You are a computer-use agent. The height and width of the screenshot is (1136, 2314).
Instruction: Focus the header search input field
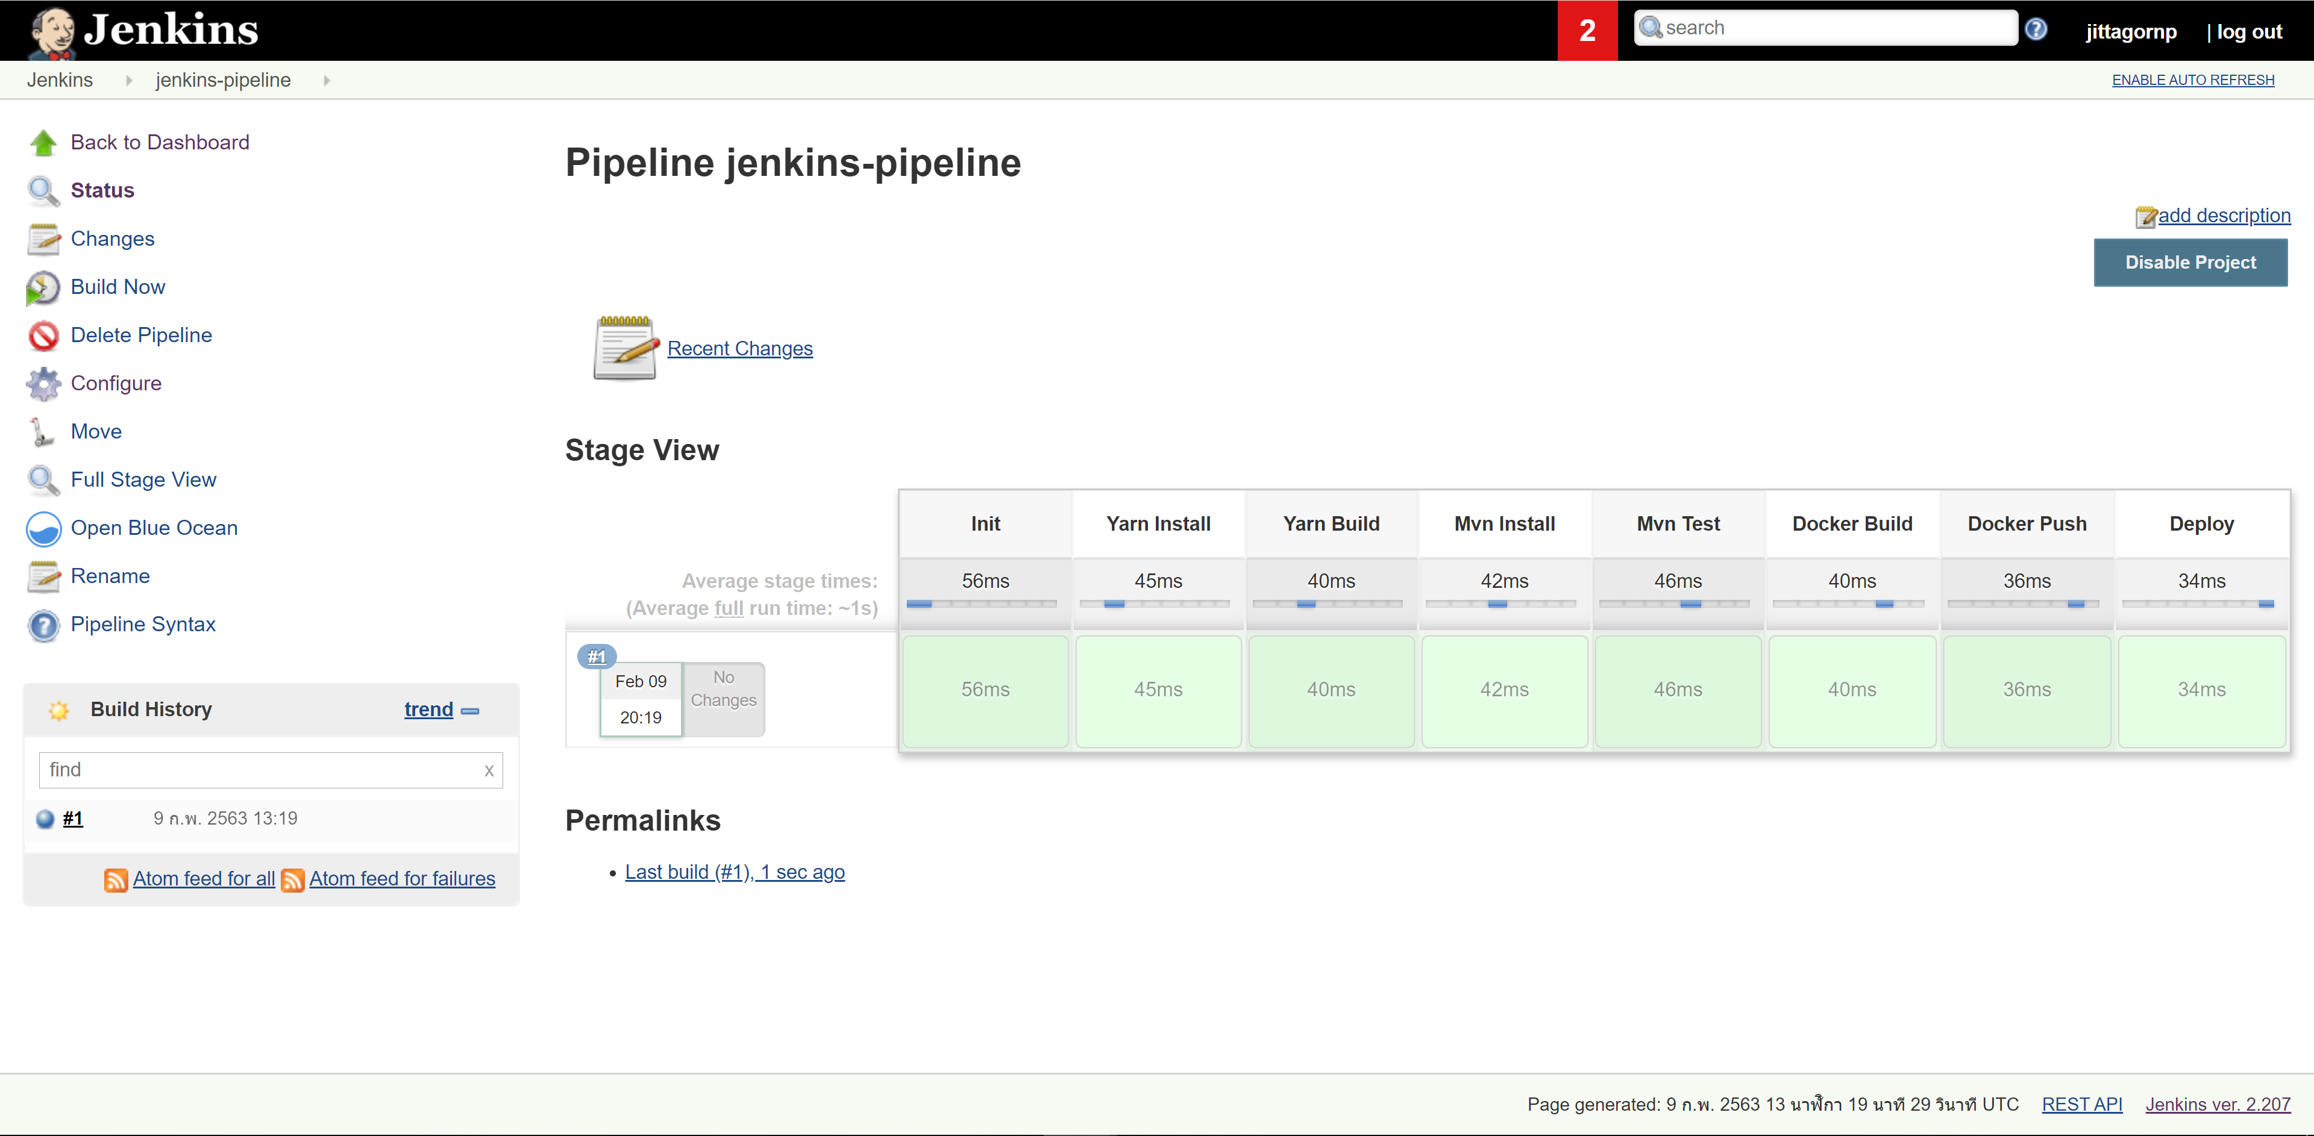pyautogui.click(x=1826, y=28)
